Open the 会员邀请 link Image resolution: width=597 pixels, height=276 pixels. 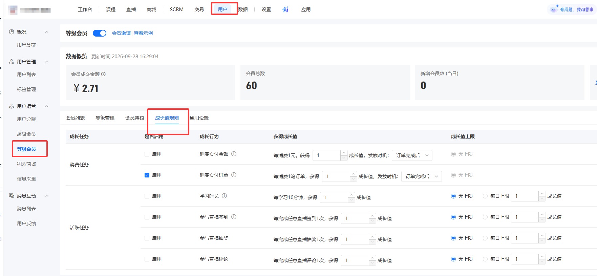point(121,33)
